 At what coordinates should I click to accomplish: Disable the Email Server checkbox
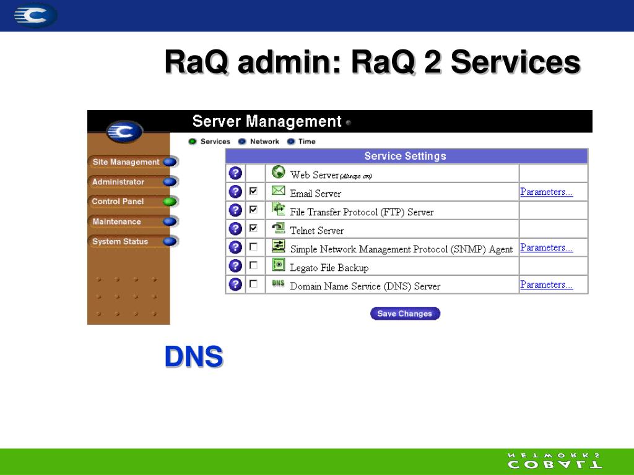point(253,191)
